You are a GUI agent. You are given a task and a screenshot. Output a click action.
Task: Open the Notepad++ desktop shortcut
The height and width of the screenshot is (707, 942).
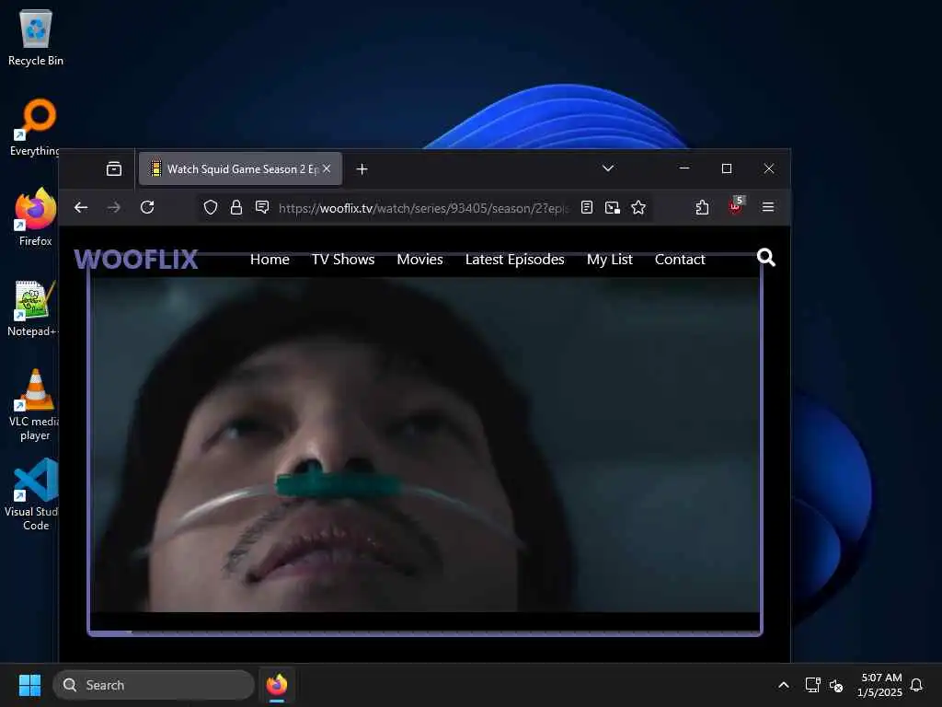[33, 308]
